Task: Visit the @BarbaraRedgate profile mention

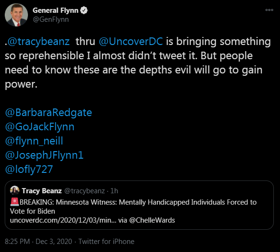Action: point(48,113)
